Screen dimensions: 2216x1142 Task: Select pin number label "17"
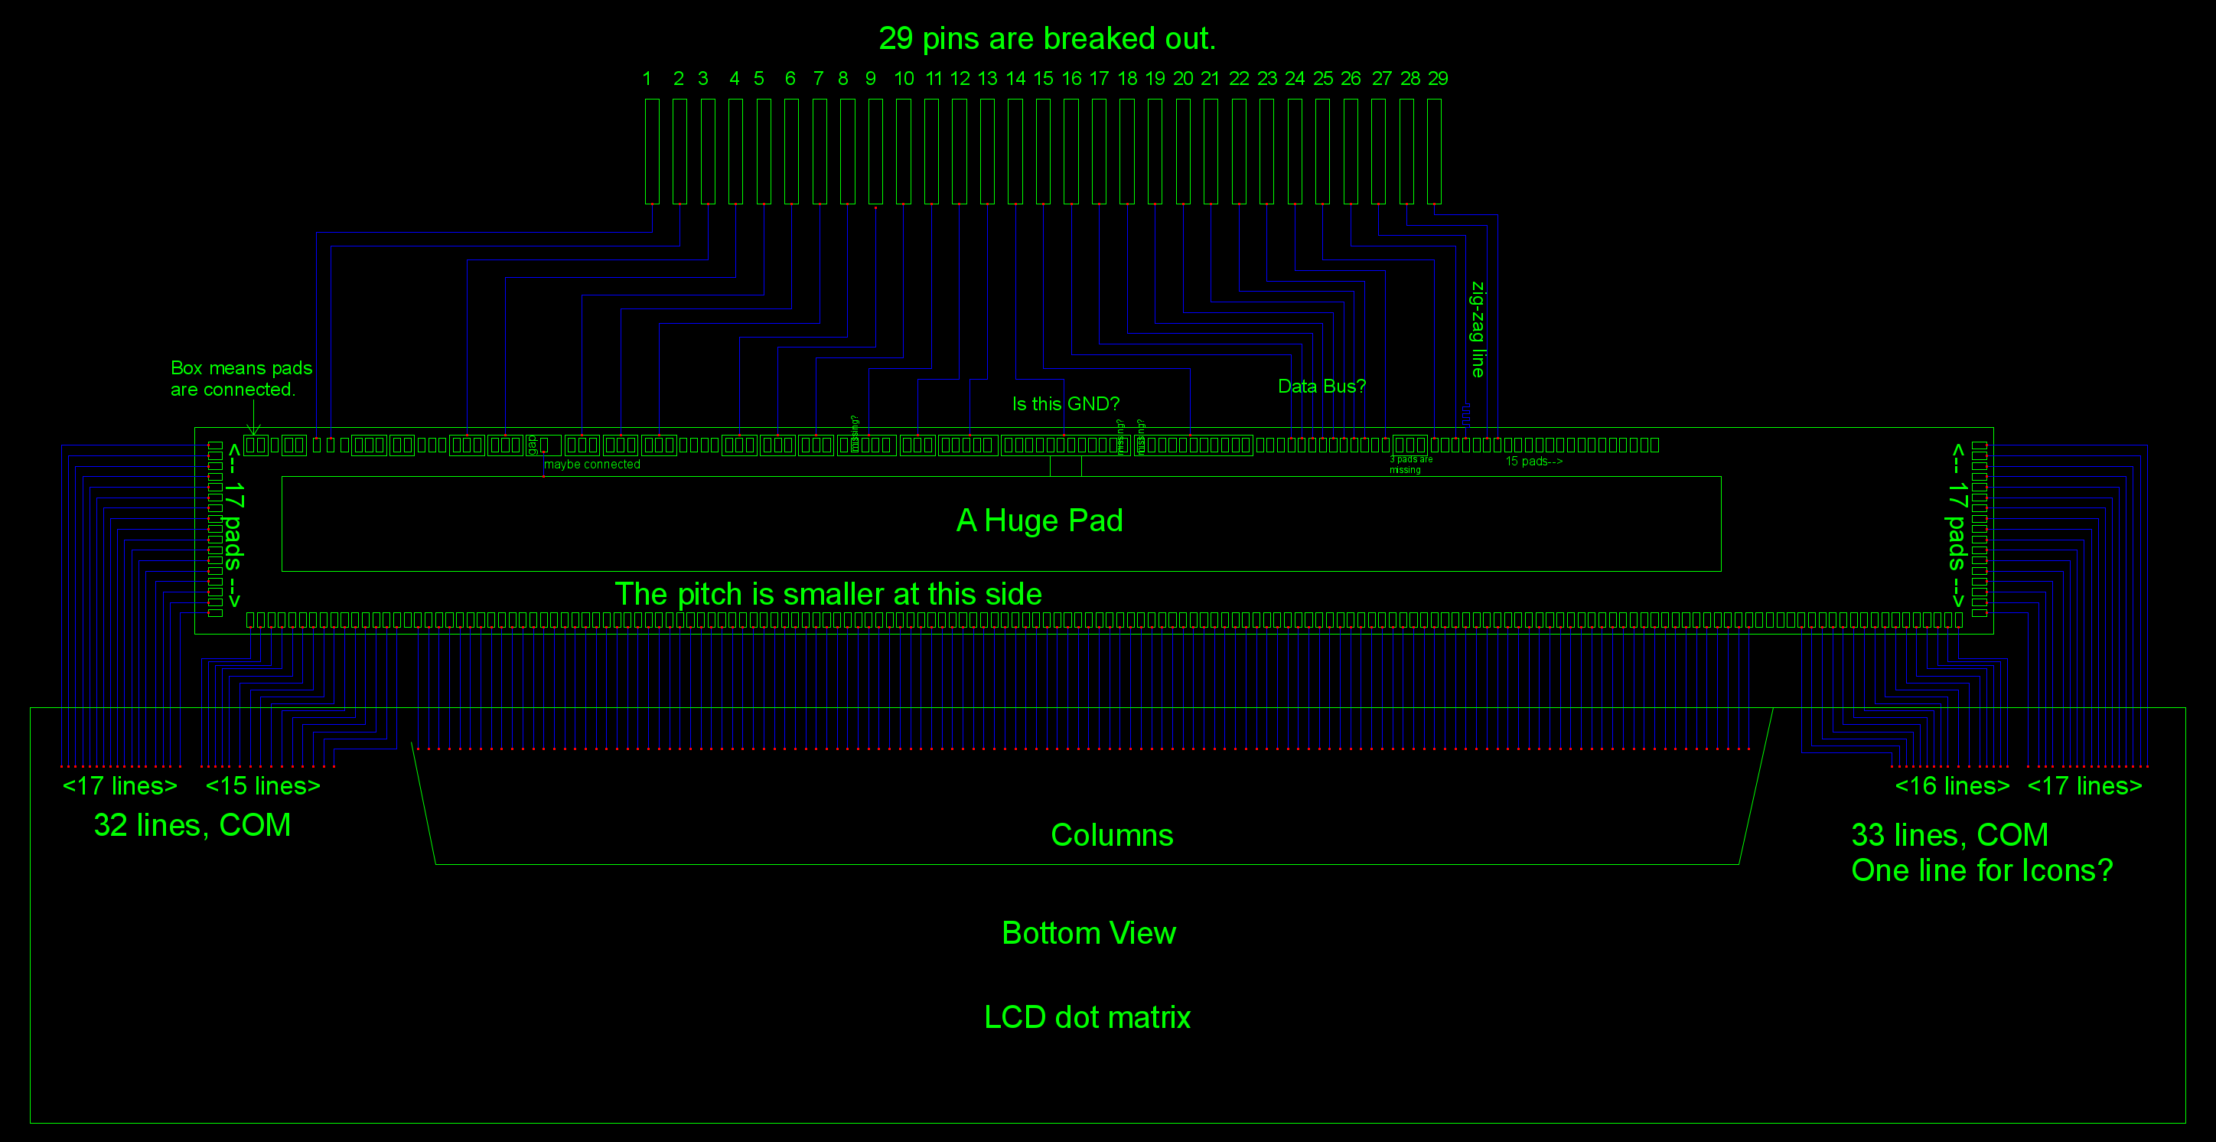pyautogui.click(x=1100, y=78)
